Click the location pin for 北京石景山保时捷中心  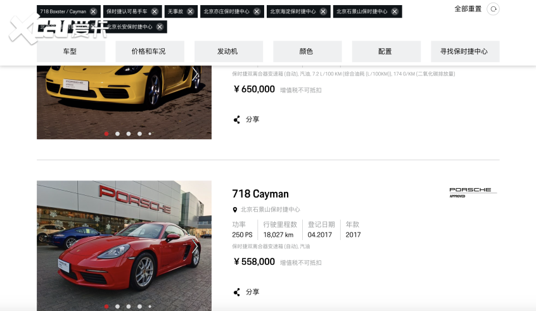click(235, 210)
